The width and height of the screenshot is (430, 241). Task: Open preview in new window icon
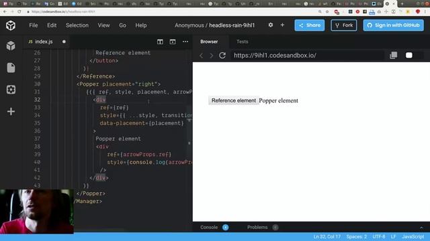[393, 55]
